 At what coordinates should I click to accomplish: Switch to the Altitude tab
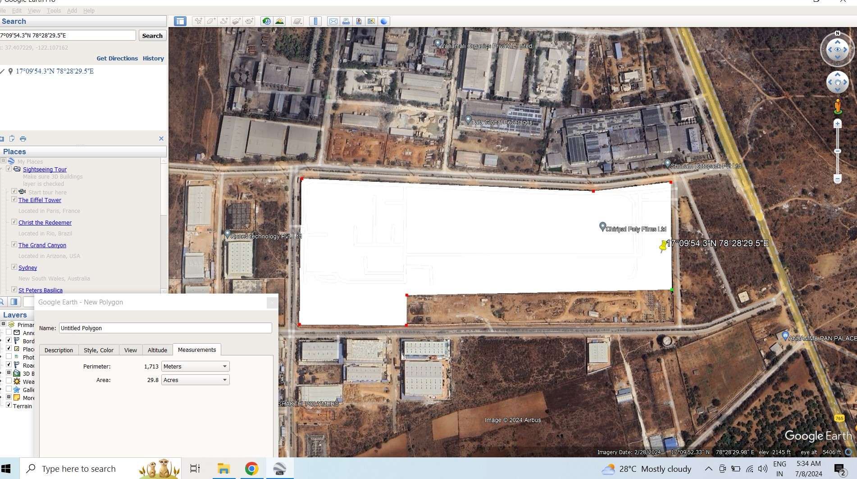[x=157, y=350]
